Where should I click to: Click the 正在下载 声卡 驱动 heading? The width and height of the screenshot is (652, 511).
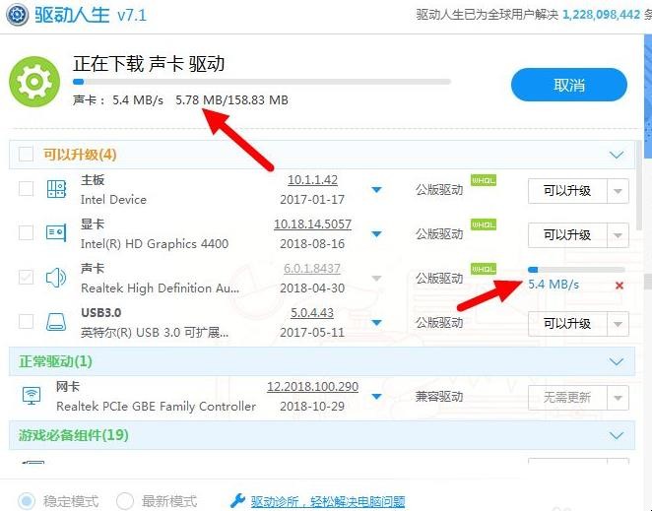coord(149,64)
